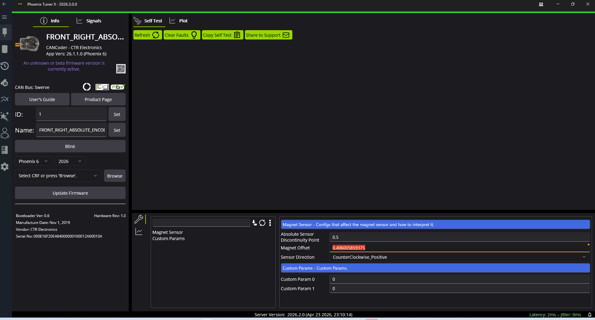Click the Latency status text
This screenshot has width=595, height=320.
point(555,315)
